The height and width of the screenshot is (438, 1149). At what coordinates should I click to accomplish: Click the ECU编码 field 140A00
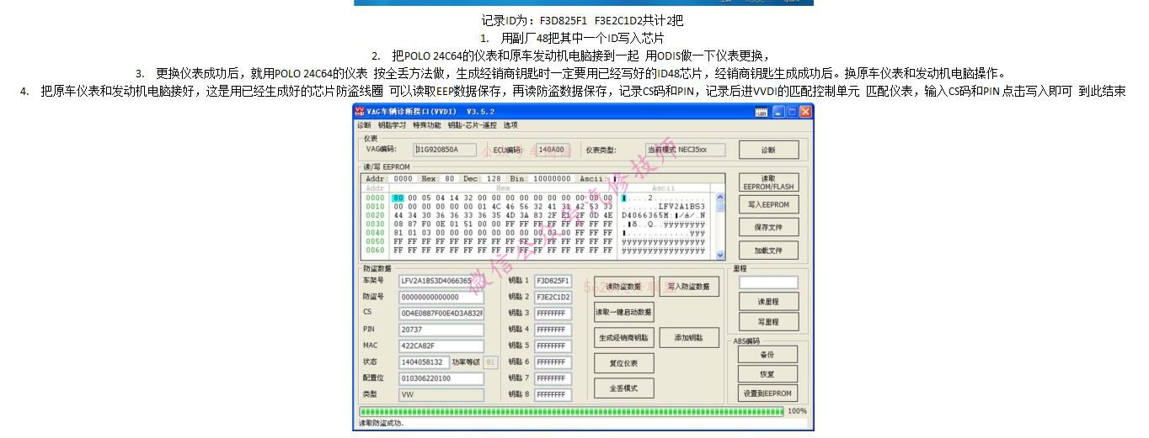553,150
